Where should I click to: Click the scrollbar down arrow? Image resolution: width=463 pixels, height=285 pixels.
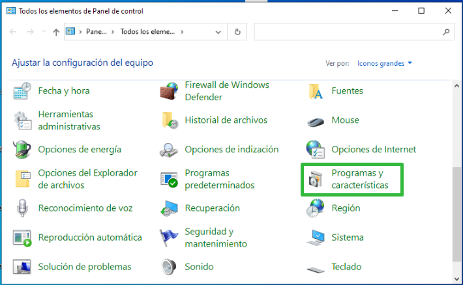[x=456, y=279]
